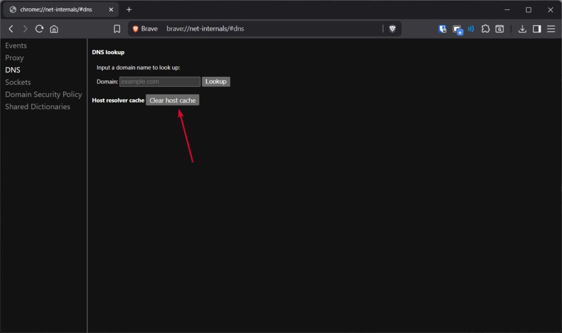562x333 pixels.
Task: Click the Domain input field
Action: pyautogui.click(x=160, y=81)
